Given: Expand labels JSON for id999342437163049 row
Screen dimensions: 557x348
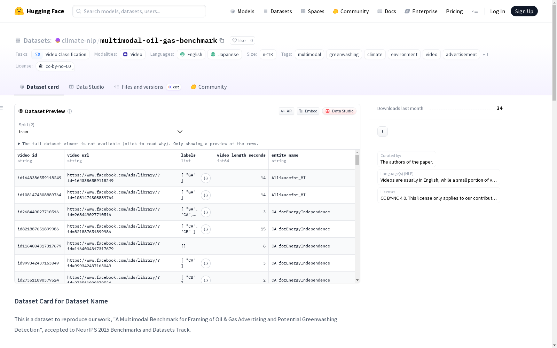Looking at the screenshot, I should tap(206, 263).
